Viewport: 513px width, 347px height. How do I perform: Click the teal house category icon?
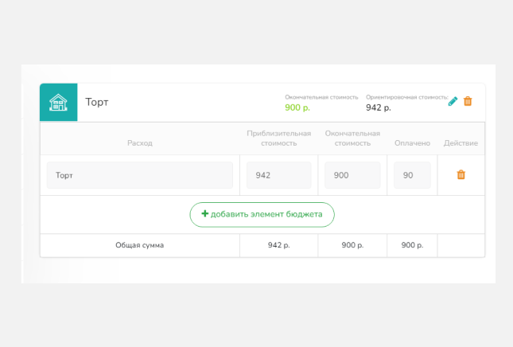point(58,103)
